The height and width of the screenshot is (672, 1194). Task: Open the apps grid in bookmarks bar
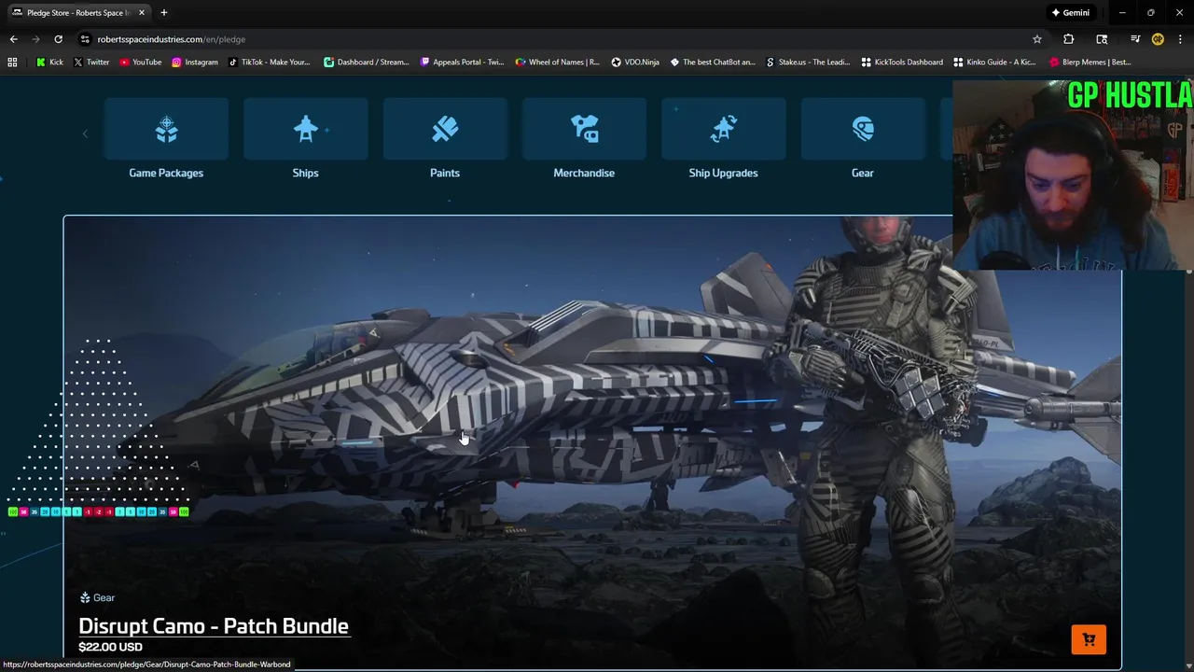[x=12, y=63]
